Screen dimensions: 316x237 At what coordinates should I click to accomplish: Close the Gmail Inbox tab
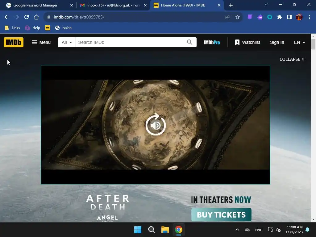pyautogui.click(x=145, y=5)
